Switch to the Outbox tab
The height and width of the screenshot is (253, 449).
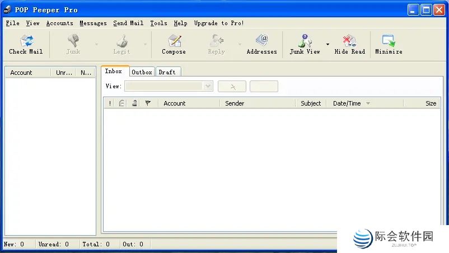point(142,72)
